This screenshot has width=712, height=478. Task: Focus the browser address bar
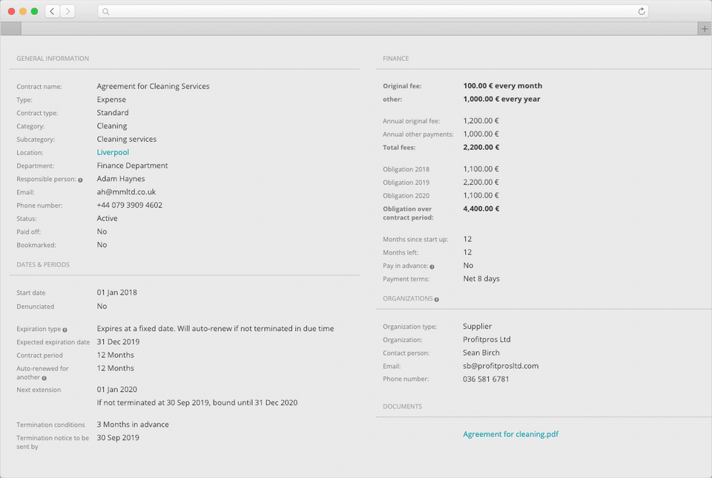(x=371, y=11)
